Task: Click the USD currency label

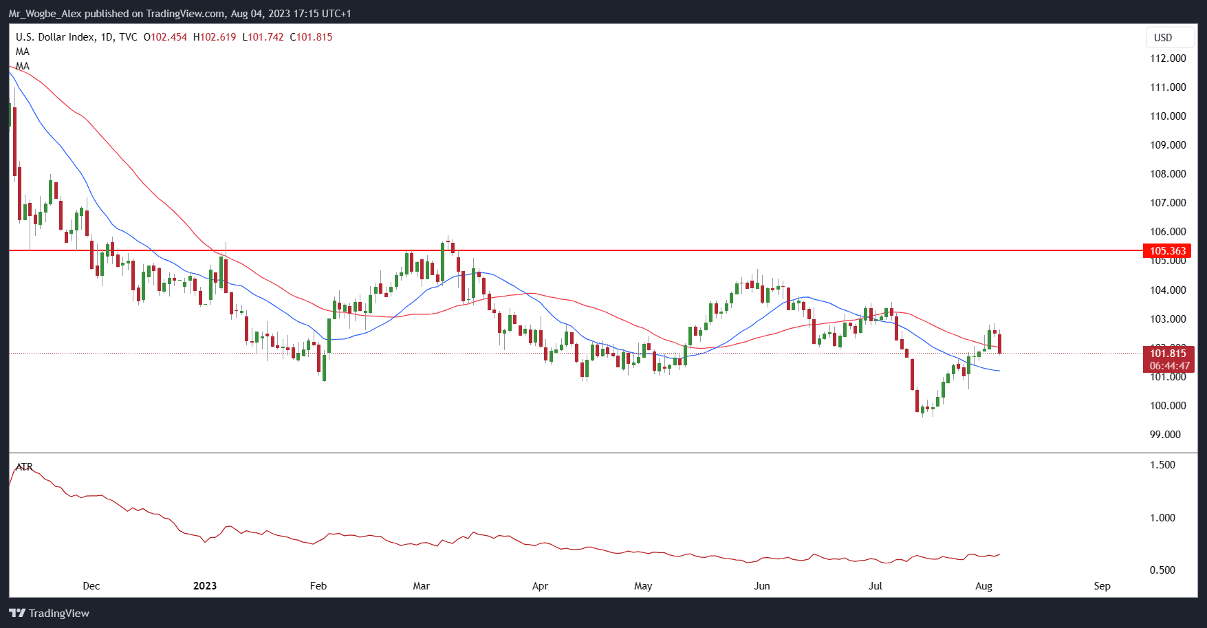Action: tap(1163, 38)
